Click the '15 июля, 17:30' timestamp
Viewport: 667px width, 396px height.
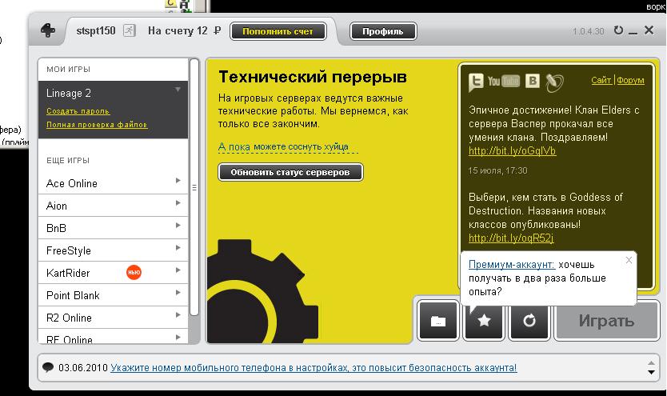(497, 170)
